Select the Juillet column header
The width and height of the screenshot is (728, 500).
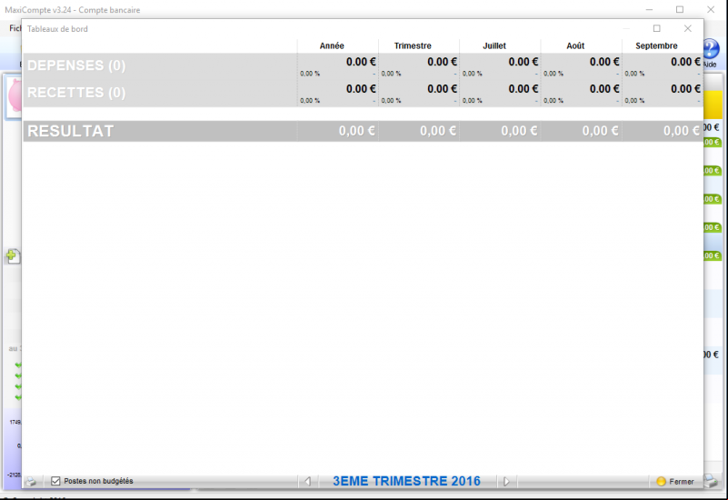(494, 45)
